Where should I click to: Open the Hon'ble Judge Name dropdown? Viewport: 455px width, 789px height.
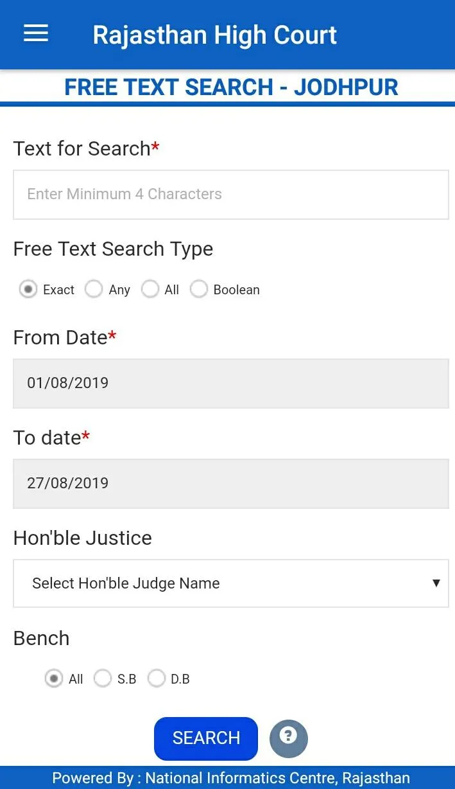231,583
